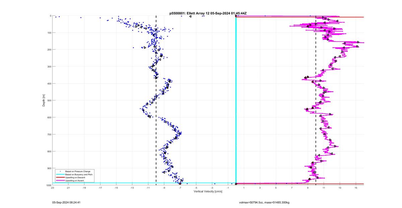Image resolution: width=402 pixels, height=208 pixels.
Task: Click depth tick label '200'
Action: (49, 49)
